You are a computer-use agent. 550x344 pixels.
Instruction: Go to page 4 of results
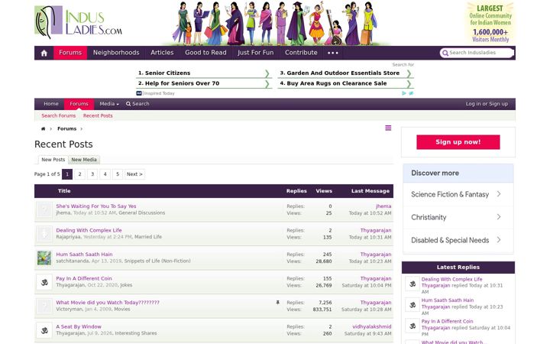tap(105, 174)
